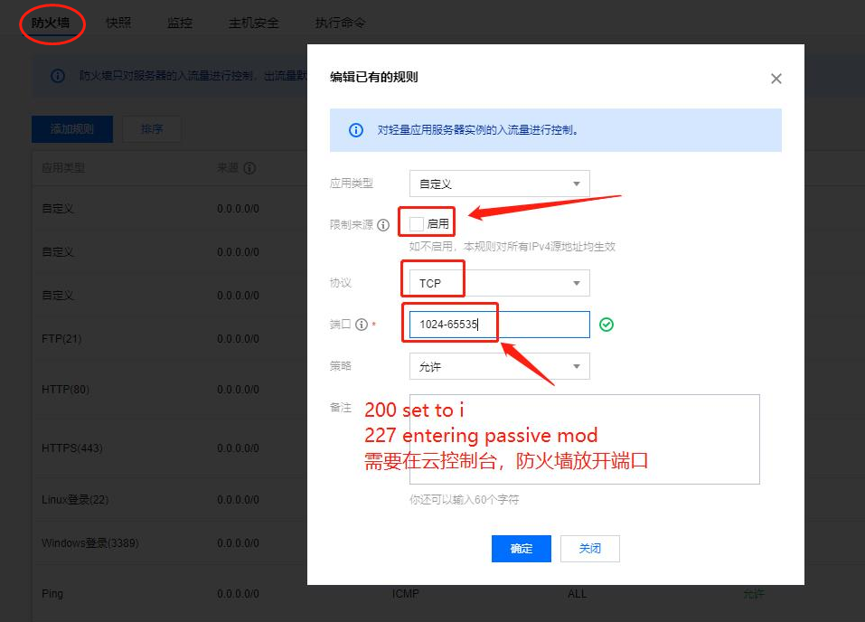Click the 关闭 button in the dialog
The width and height of the screenshot is (865, 622).
coord(590,549)
